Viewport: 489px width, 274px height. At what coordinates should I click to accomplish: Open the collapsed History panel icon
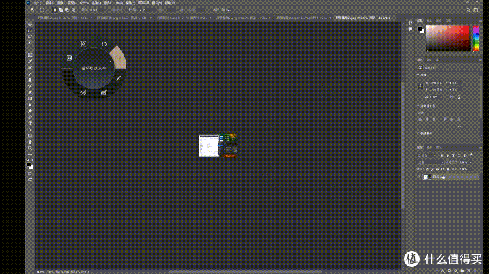[x=410, y=23]
